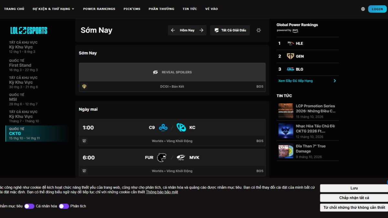Open the Pick'Ems menu item
The height and width of the screenshot is (218, 388).
tap(132, 9)
